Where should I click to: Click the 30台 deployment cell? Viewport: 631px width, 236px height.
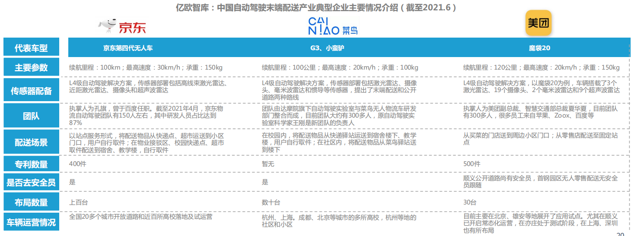coord(470,202)
